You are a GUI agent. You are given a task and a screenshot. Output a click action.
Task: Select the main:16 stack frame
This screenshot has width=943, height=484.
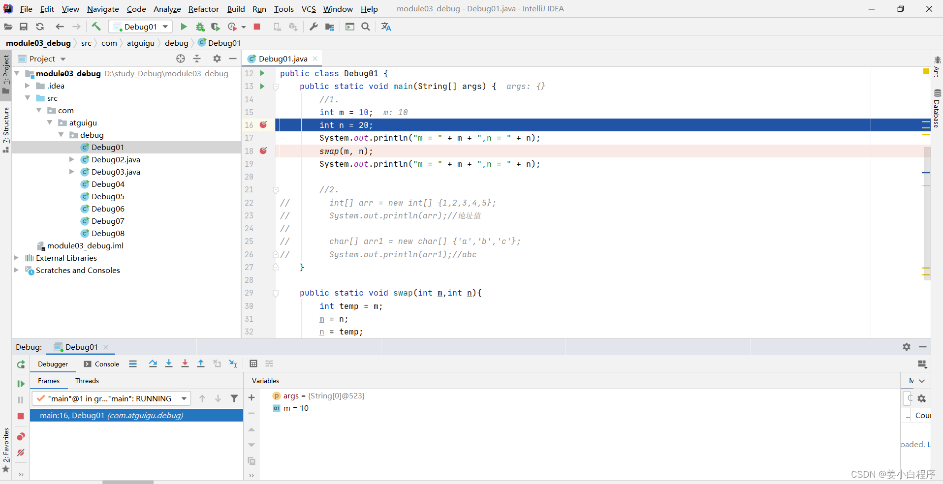pyautogui.click(x=137, y=415)
